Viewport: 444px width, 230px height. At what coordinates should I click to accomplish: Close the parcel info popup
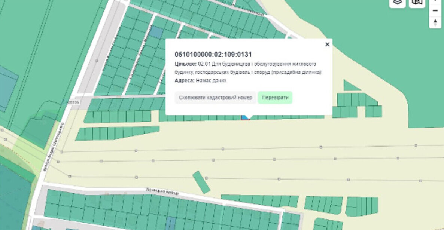(x=327, y=45)
